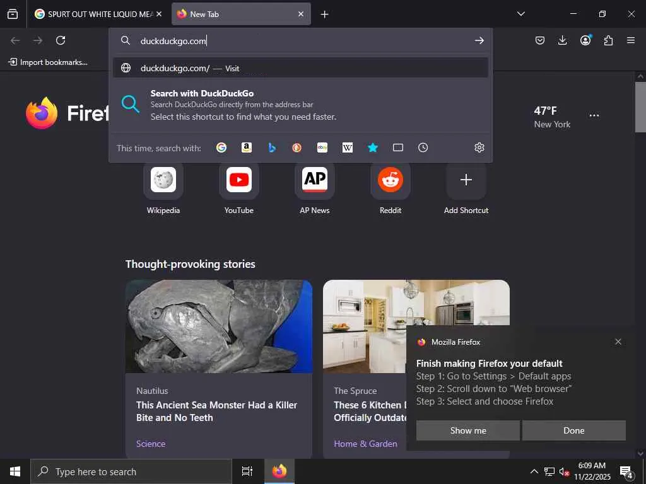Open the Action Center notifications

pyautogui.click(x=626, y=471)
